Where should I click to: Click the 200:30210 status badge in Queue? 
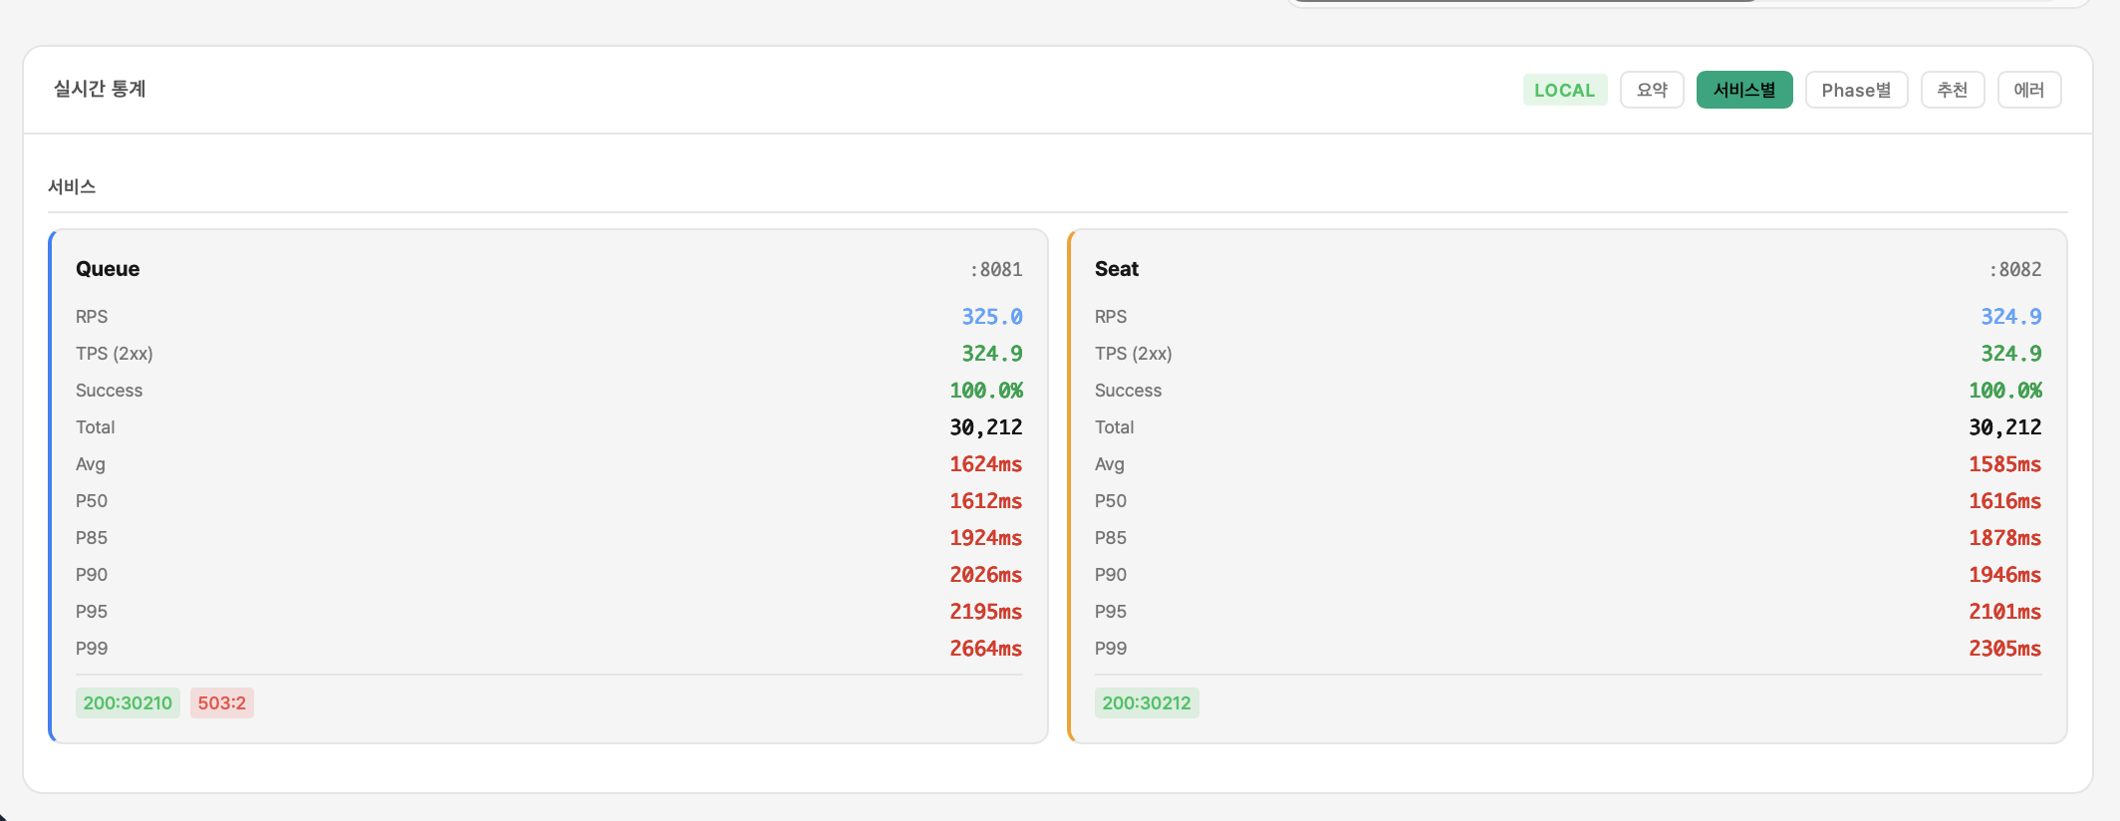pyautogui.click(x=128, y=702)
